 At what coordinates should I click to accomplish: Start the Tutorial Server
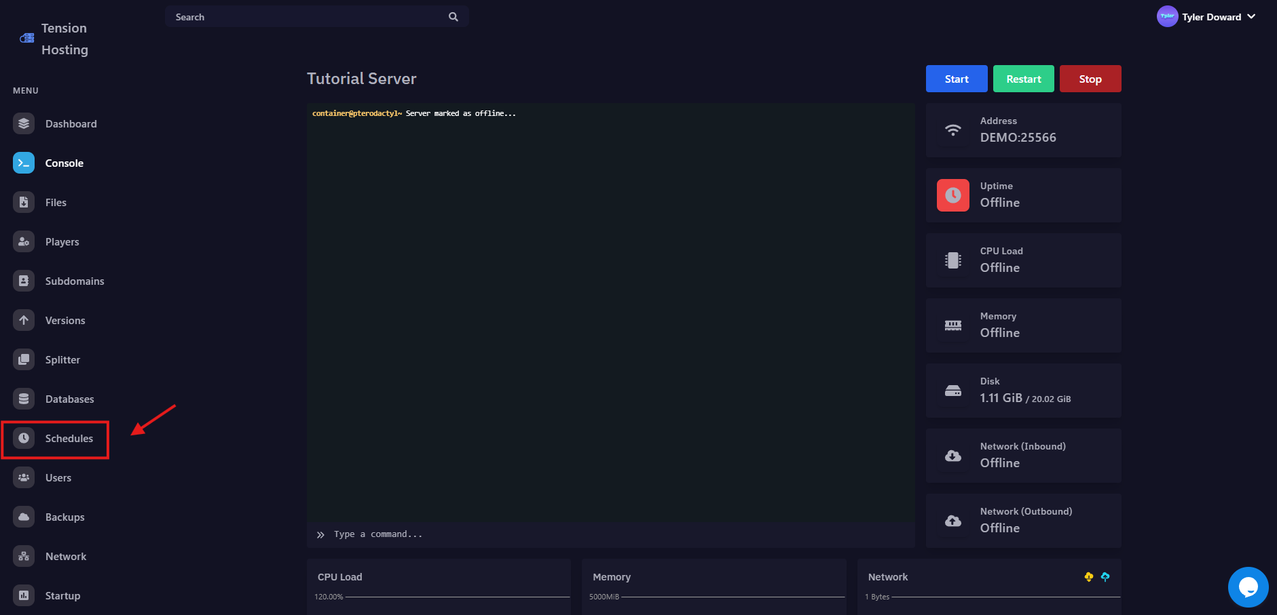(956, 79)
